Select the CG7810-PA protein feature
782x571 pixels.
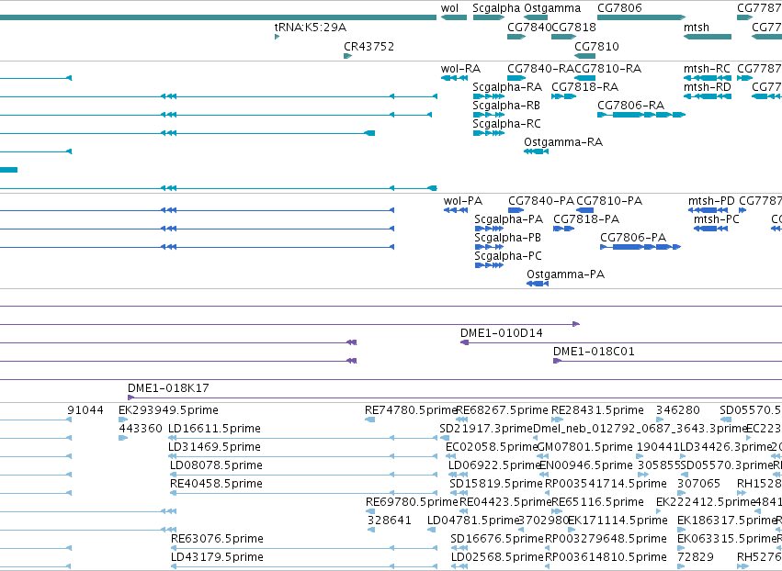pyautogui.click(x=585, y=210)
